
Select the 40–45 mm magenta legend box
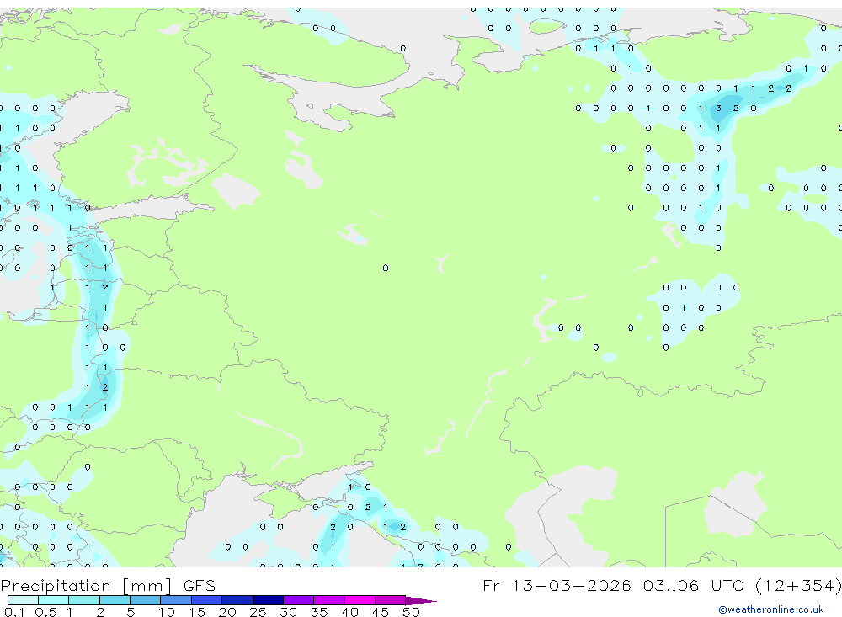tap(360, 600)
